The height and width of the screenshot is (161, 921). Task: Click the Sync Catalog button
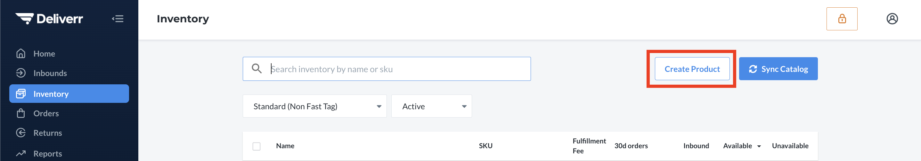coord(778,69)
